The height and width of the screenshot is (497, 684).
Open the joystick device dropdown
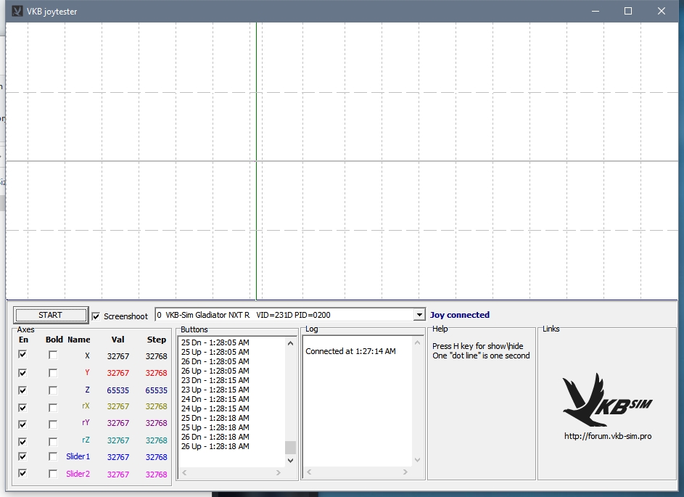tap(419, 315)
